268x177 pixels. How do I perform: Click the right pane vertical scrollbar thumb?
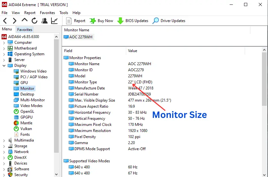pos(264,79)
